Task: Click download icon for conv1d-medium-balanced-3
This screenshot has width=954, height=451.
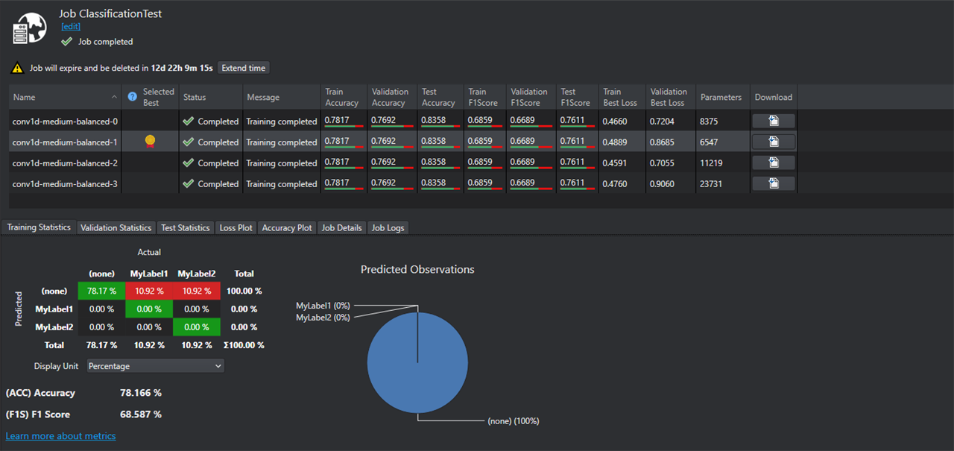Action: coord(773,183)
